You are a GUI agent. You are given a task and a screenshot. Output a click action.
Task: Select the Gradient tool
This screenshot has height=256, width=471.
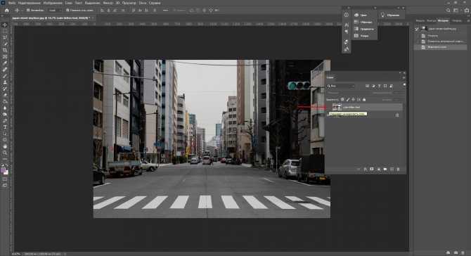(x=5, y=101)
